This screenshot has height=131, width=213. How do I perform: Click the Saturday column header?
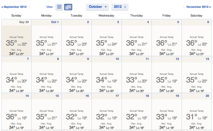click(196, 15)
